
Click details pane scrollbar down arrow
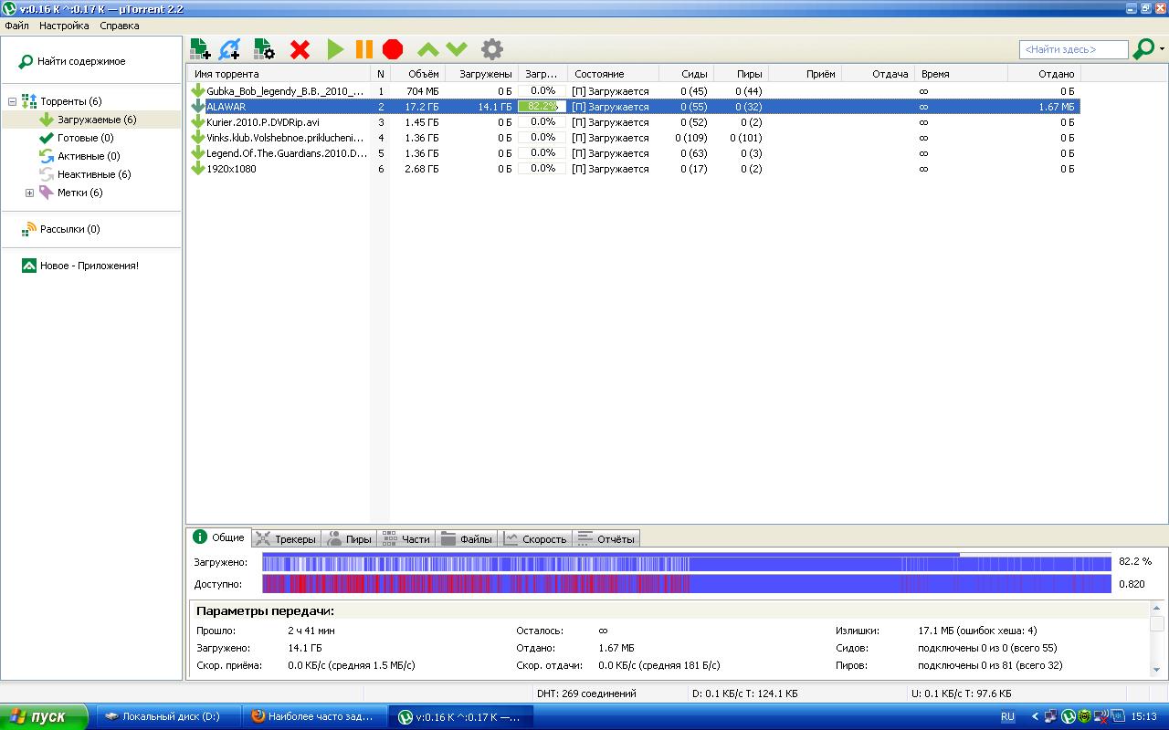[1156, 670]
